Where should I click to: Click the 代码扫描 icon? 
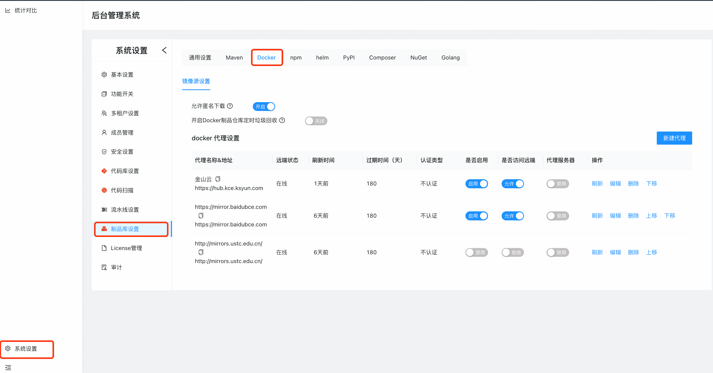104,190
